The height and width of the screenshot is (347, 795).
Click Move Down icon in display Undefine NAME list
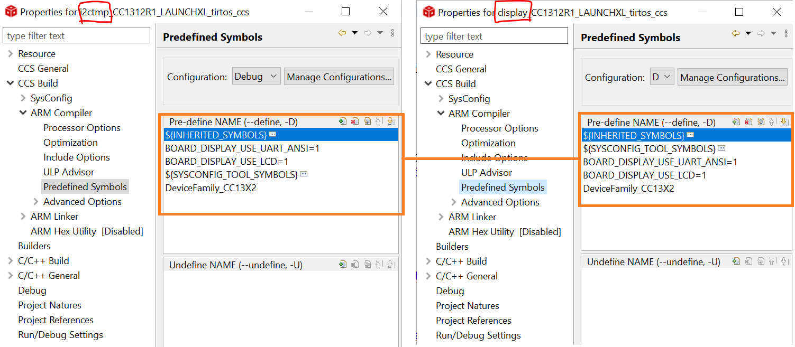click(784, 261)
